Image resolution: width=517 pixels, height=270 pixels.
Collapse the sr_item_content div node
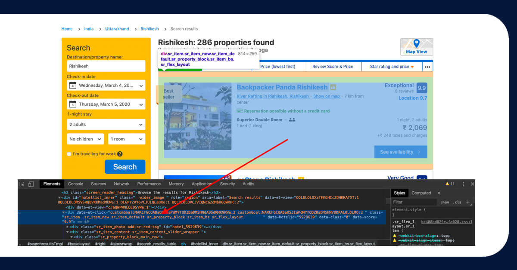67,232
